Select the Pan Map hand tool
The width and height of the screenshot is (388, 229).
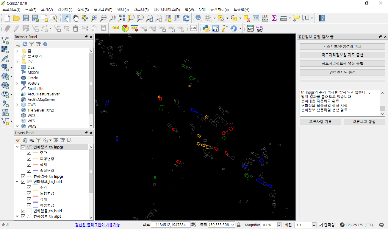[x=76, y=18]
